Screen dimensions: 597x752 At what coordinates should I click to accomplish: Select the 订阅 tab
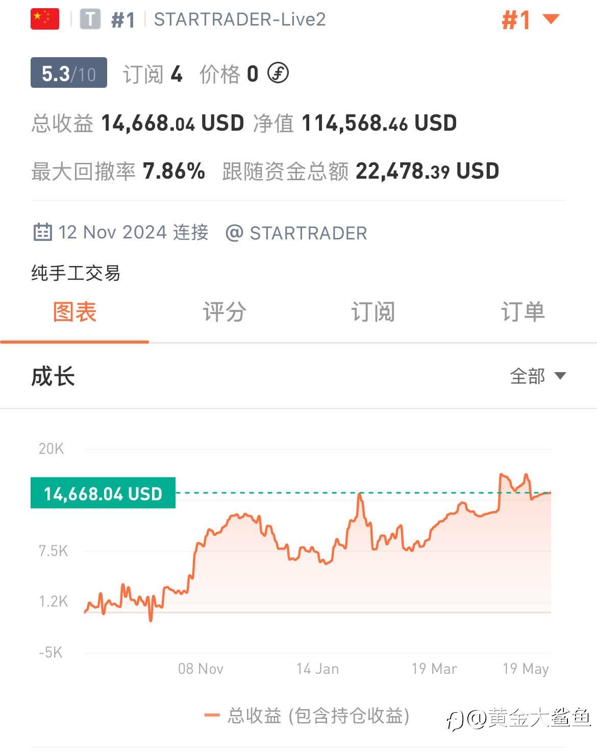click(373, 312)
